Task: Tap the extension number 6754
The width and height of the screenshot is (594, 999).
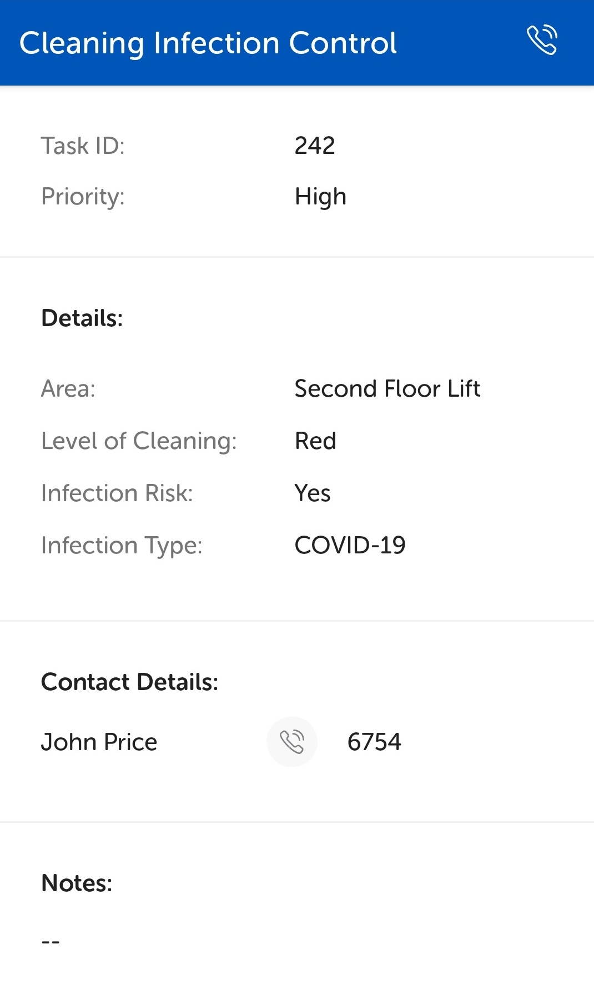Action: [x=374, y=742]
